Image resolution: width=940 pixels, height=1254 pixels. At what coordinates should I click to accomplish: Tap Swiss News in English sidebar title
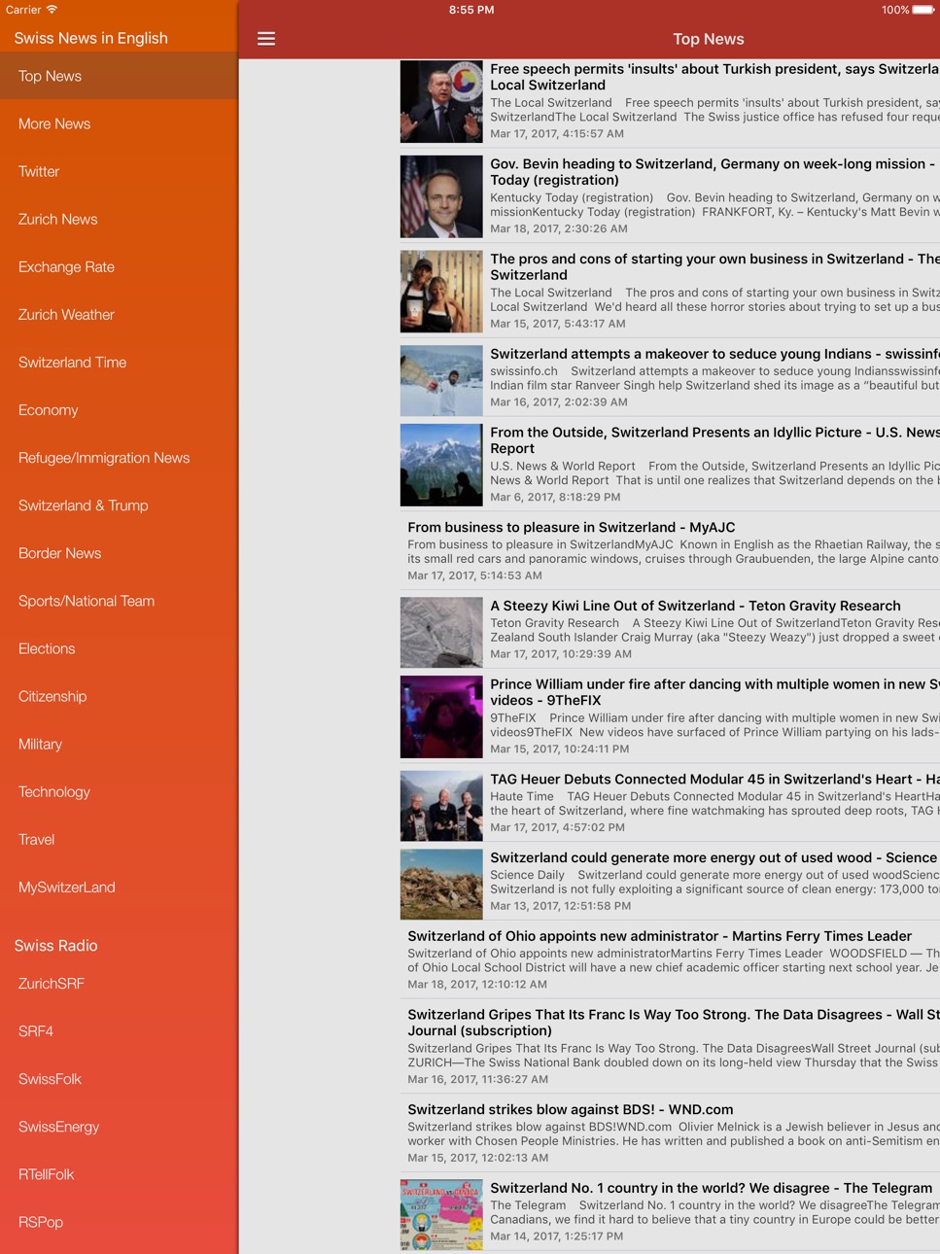[91, 38]
